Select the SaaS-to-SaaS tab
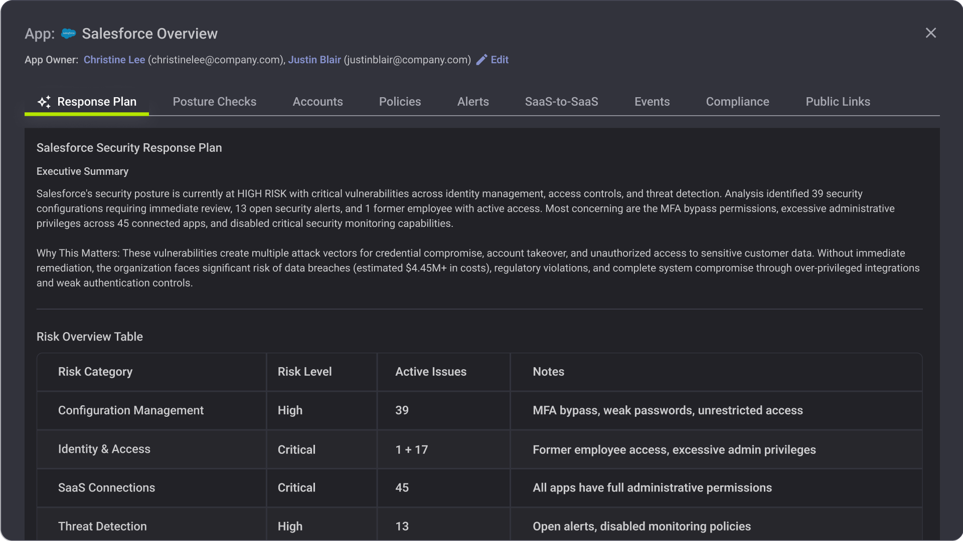 point(562,102)
